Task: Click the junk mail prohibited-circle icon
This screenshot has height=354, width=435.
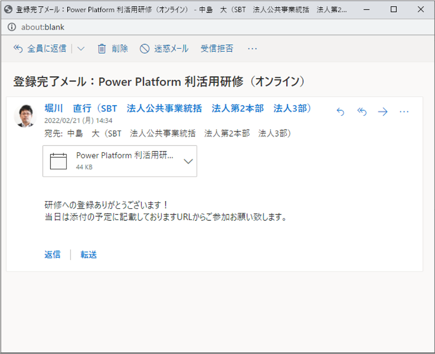Action: [144, 49]
